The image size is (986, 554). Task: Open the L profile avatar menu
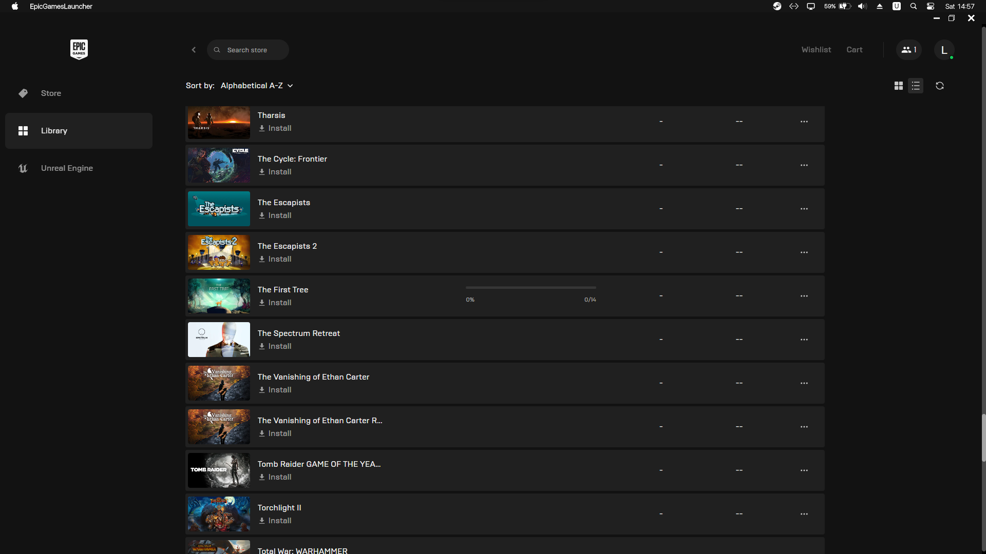[x=944, y=50]
